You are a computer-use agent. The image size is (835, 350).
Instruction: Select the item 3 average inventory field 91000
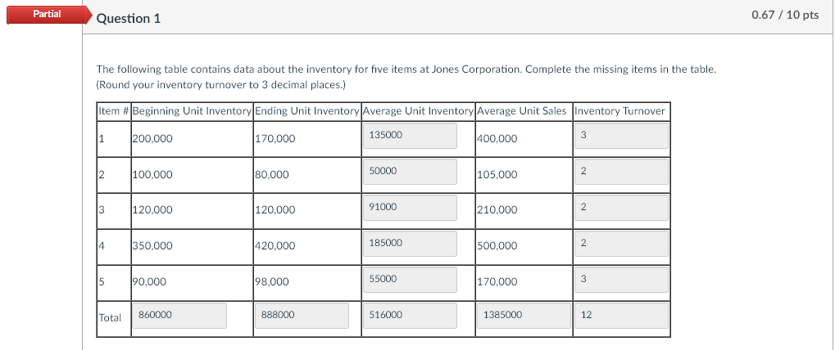point(410,207)
